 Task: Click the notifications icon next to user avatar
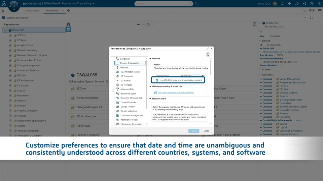(282, 3)
